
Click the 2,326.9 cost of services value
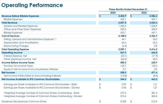(153, 36)
